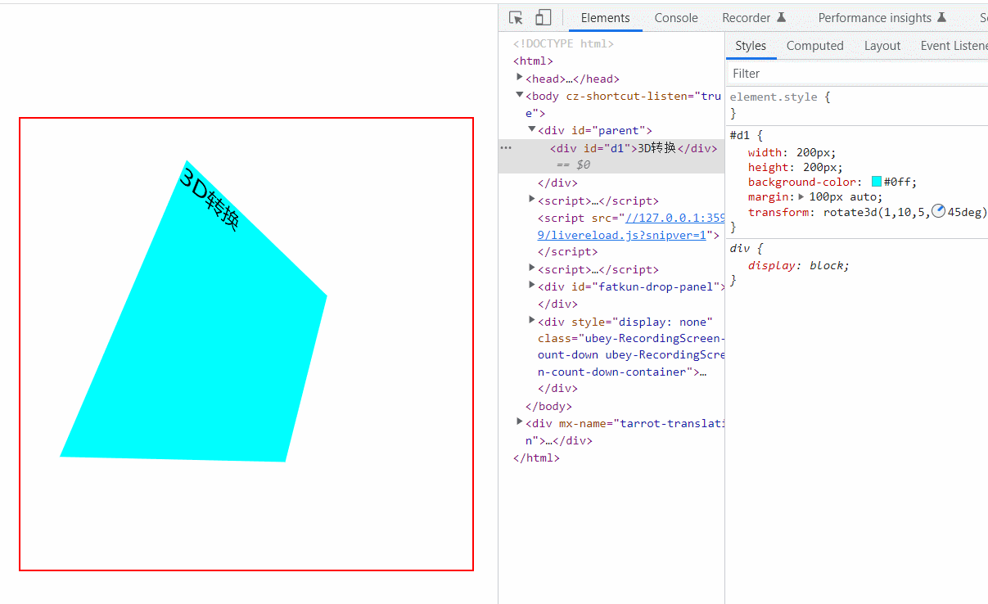The width and height of the screenshot is (988, 604).
Task: Select the Elements tab
Action: 605,18
